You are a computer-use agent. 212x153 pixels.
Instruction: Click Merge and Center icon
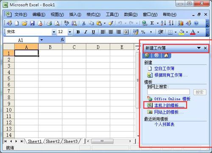tap(126, 32)
